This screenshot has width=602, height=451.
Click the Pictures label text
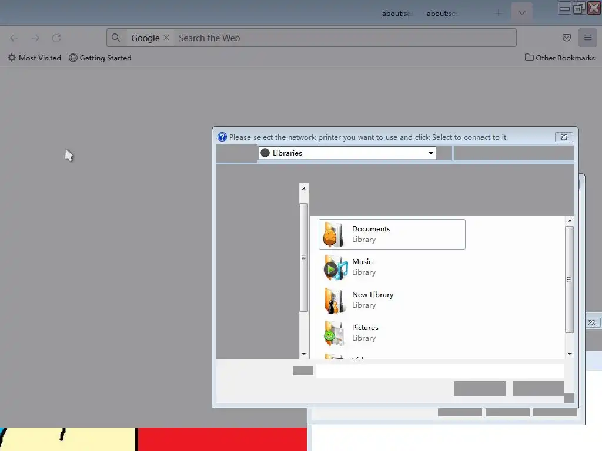pos(365,328)
